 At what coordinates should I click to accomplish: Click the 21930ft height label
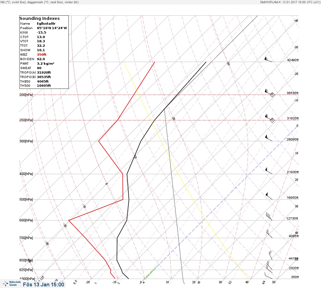point(293,172)
